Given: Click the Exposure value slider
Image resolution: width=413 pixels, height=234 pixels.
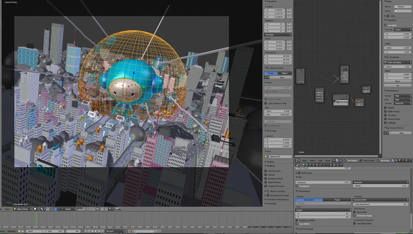Looking at the screenshot, I should [323, 182].
